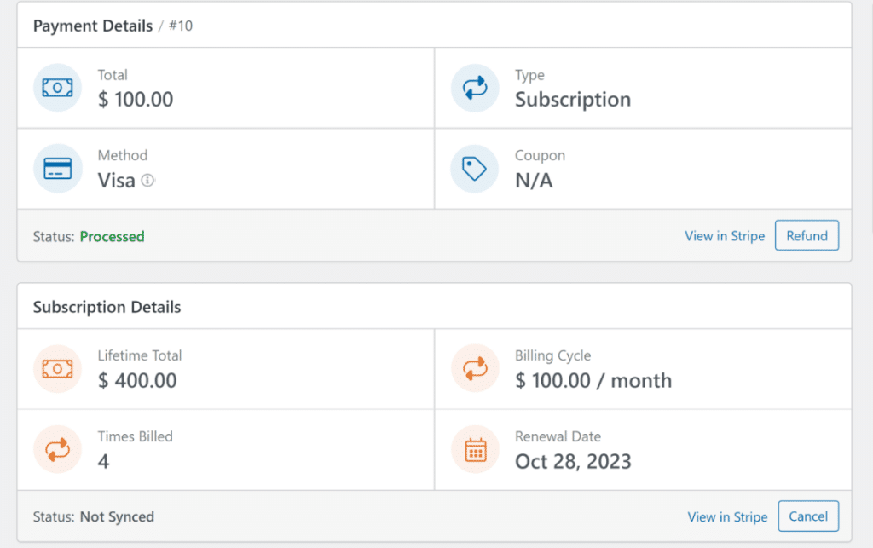
Task: Open View in Stripe under Subscription Details
Action: click(x=727, y=516)
